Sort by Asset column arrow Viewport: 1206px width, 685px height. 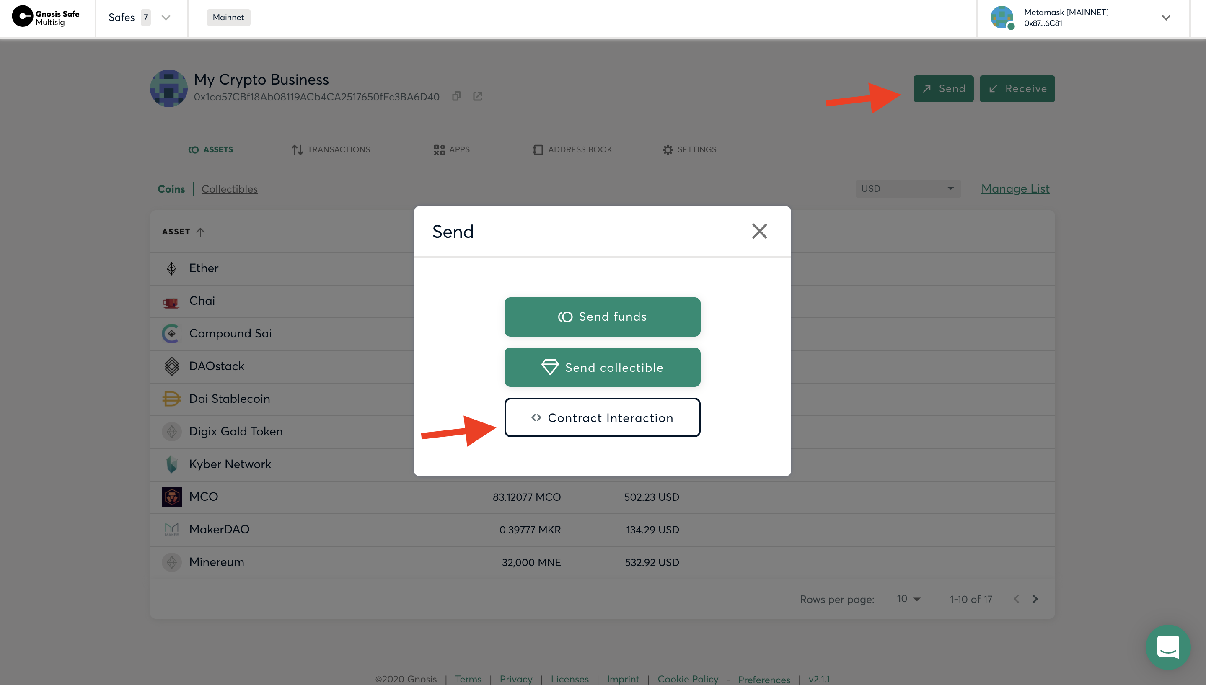pyautogui.click(x=201, y=232)
